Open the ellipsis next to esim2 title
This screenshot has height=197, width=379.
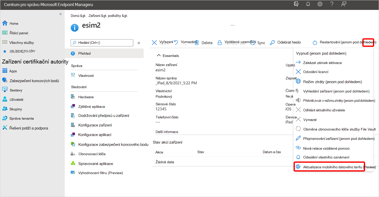point(233,25)
